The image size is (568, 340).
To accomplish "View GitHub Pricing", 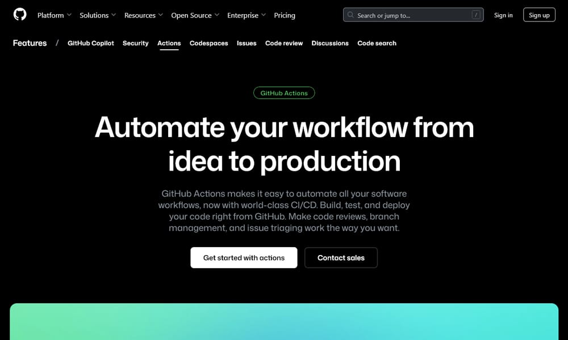I will point(284,15).
